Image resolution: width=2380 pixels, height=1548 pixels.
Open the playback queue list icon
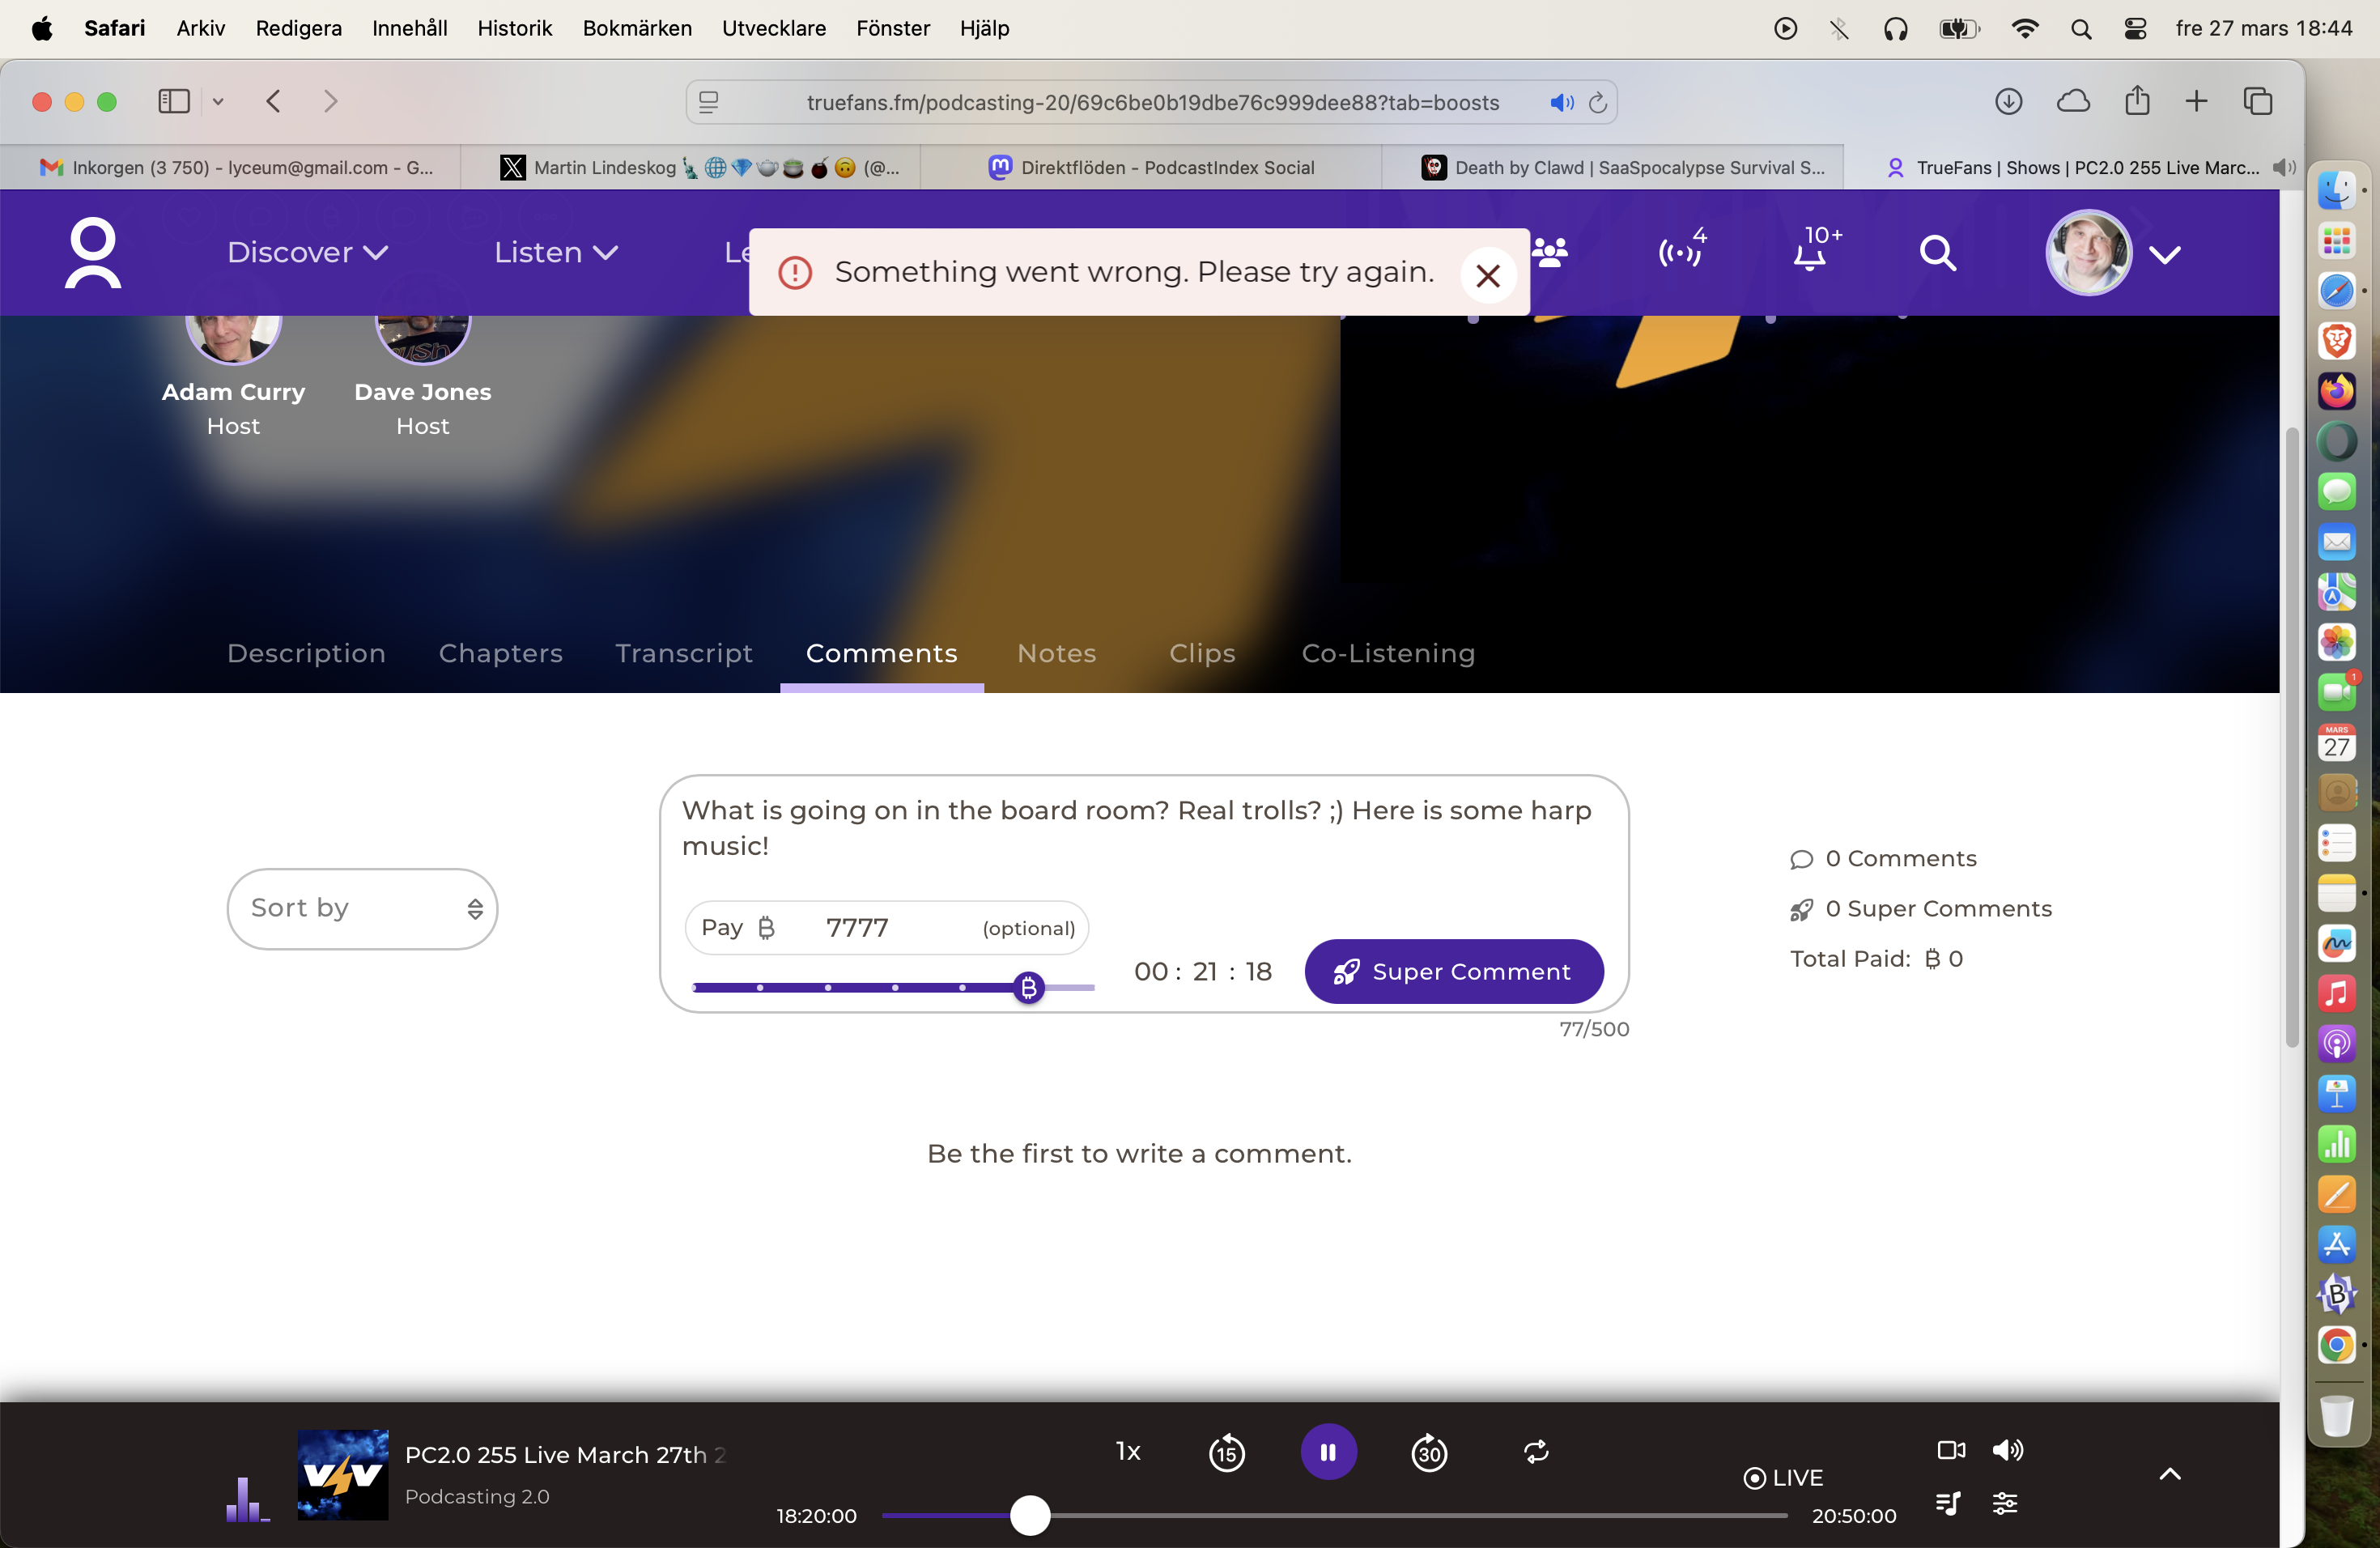1948,1503
